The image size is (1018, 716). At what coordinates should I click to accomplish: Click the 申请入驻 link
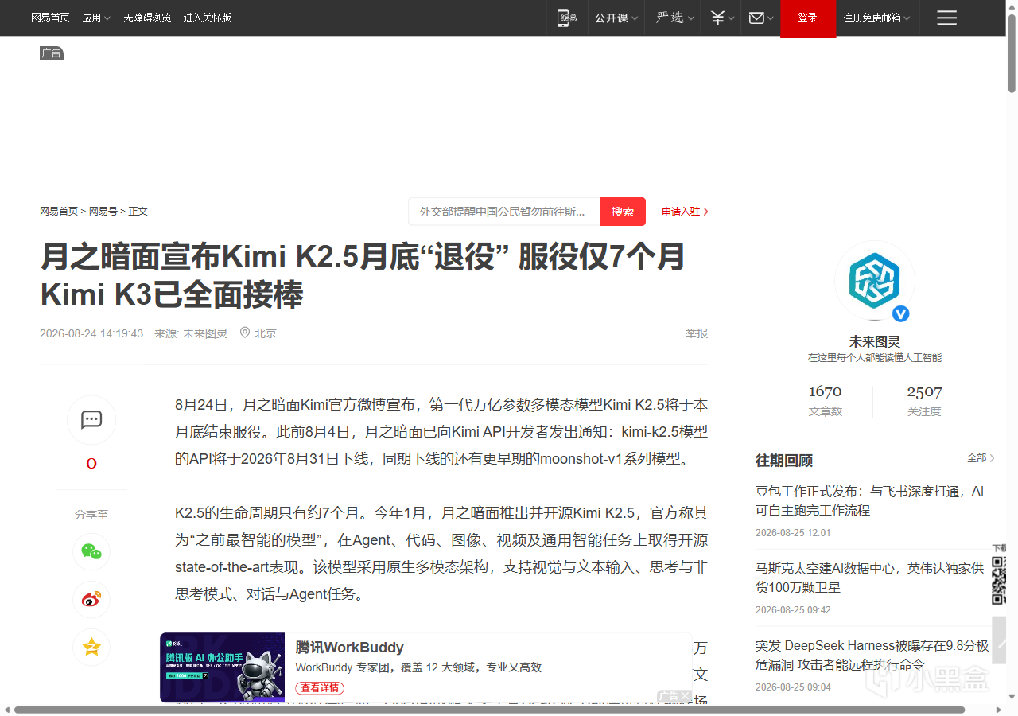coord(685,212)
